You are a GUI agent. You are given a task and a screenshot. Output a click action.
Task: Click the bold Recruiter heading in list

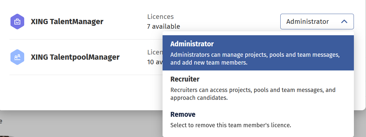coord(185,79)
